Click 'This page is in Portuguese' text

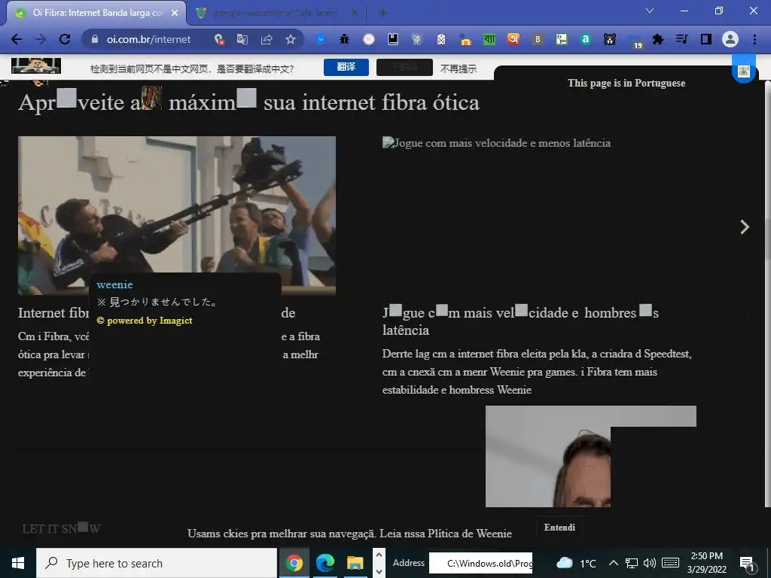click(x=626, y=83)
